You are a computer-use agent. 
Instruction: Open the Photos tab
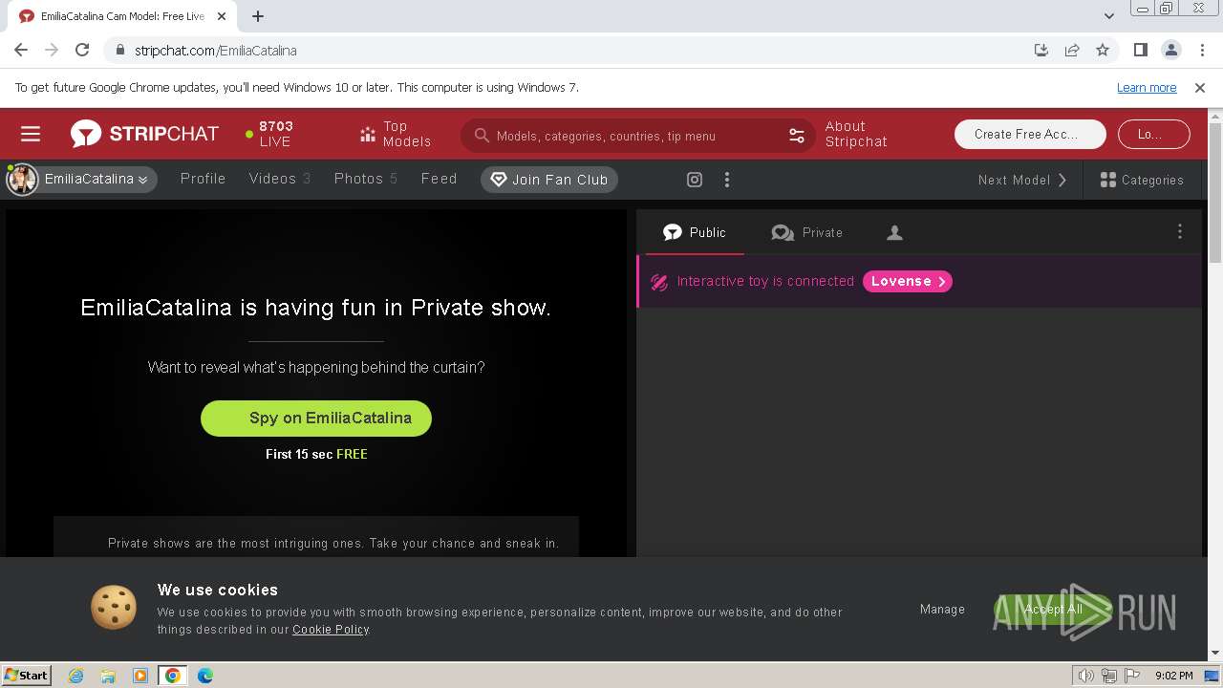(x=365, y=179)
